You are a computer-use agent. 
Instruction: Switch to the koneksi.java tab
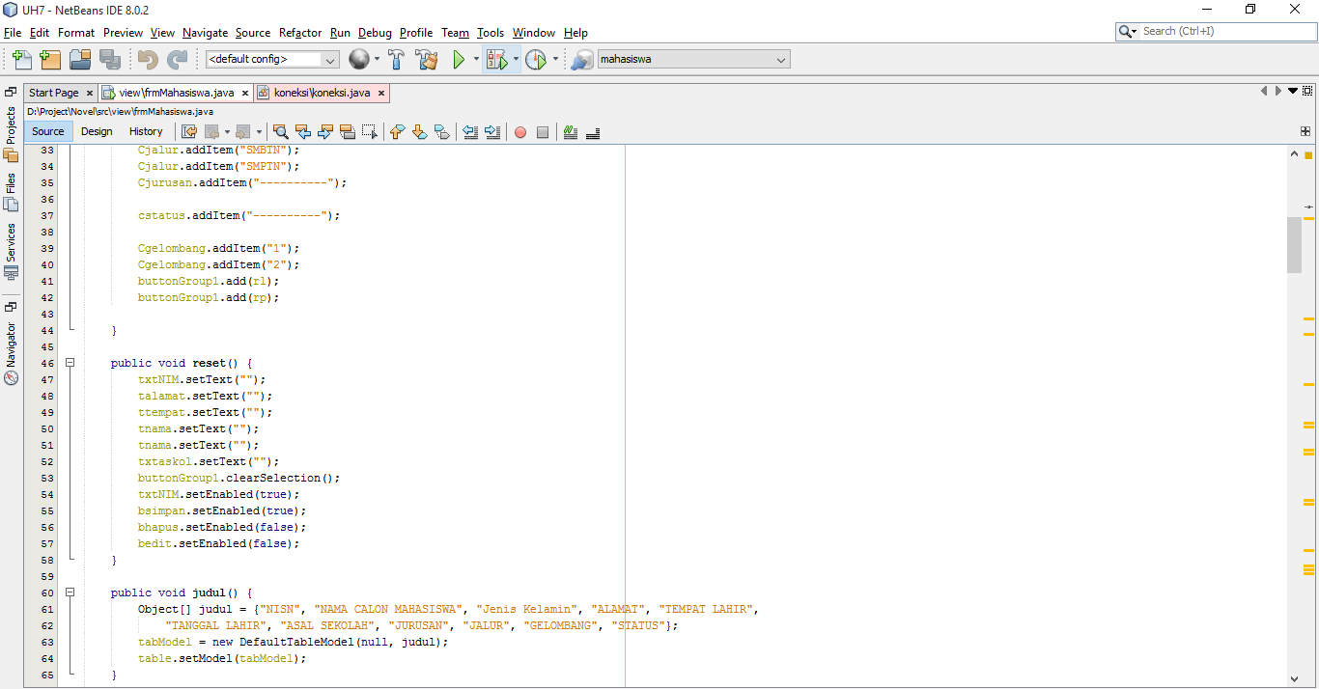pyautogui.click(x=322, y=93)
